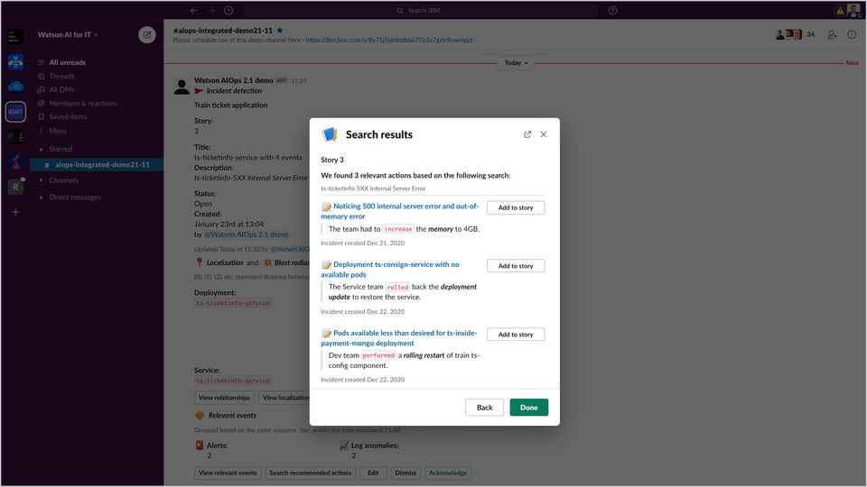Click the ts-ticketinfo-service tag under Service
867x487 pixels.
click(233, 381)
